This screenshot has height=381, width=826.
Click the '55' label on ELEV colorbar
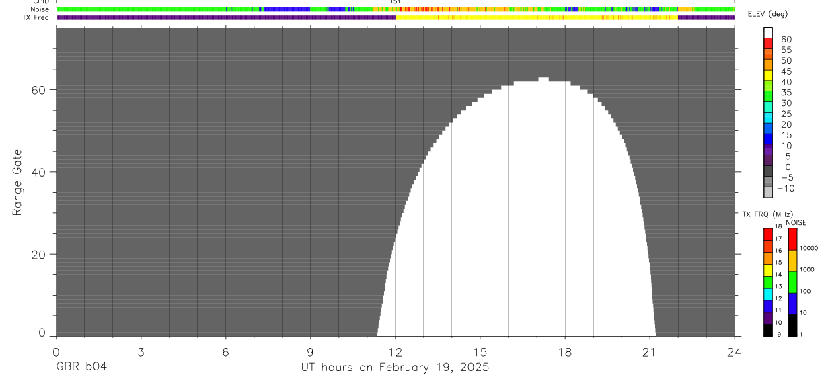(786, 50)
